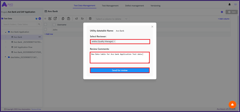The width and height of the screenshot is (240, 112).
Task: Open 'Select a column to delete' dropdown
Action: (x=111, y=19)
